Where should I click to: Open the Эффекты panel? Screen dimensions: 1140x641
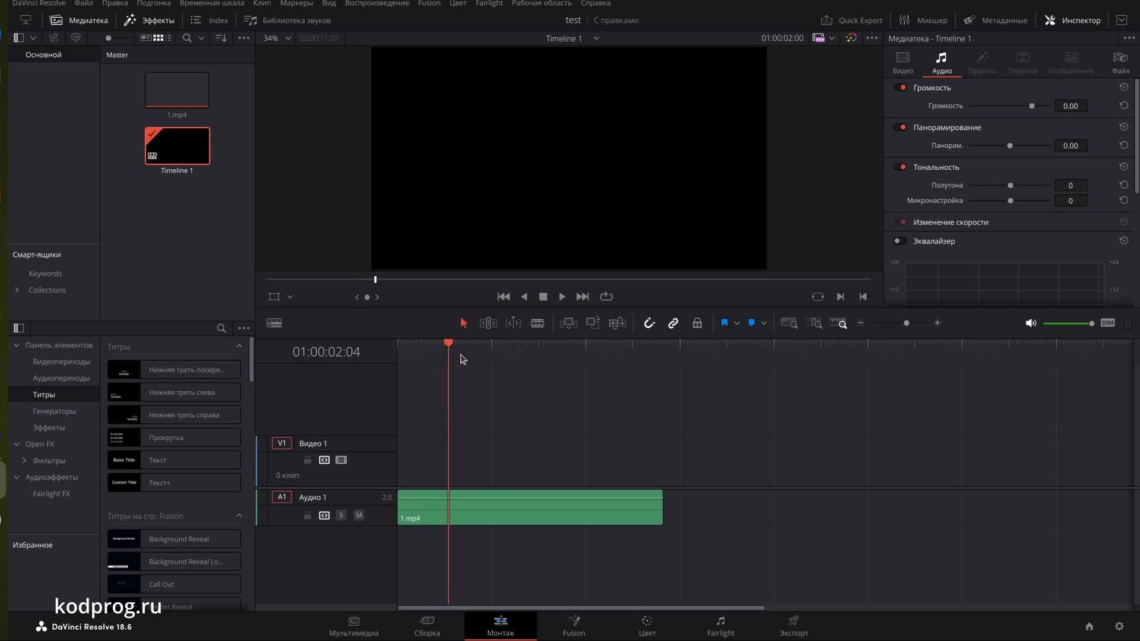[149, 20]
